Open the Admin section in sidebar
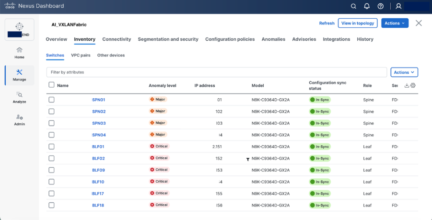Image resolution: width=432 pixels, height=220 pixels. (19, 120)
